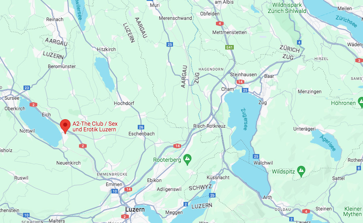
Task: Click the Höhronen green marker icon
Action: point(361,103)
